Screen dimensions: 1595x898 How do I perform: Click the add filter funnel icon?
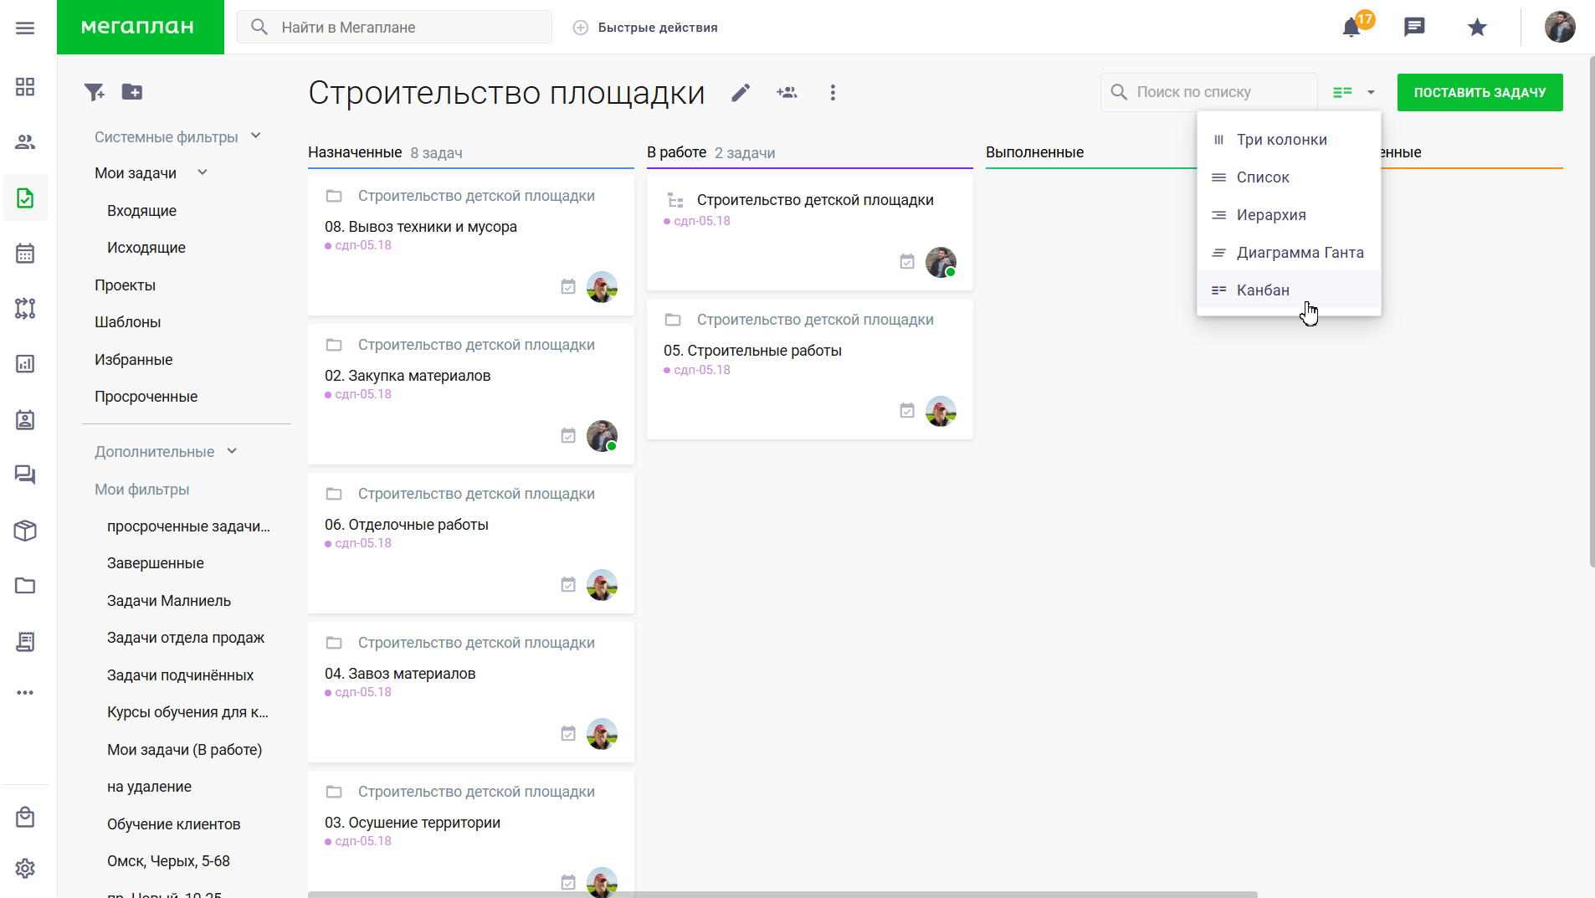click(95, 92)
